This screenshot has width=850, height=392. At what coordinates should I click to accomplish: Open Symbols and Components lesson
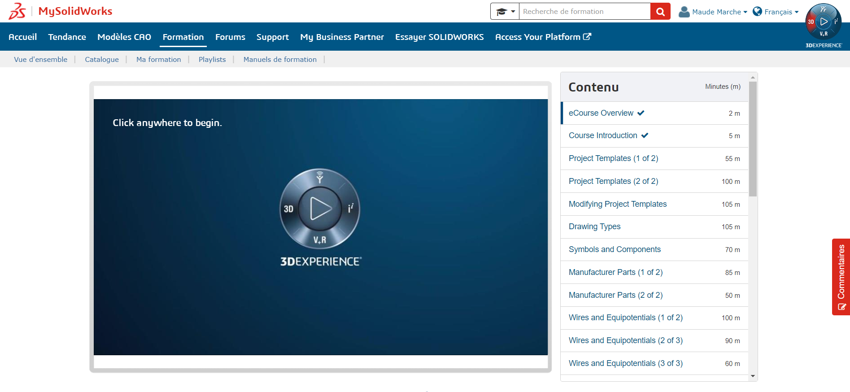point(615,249)
